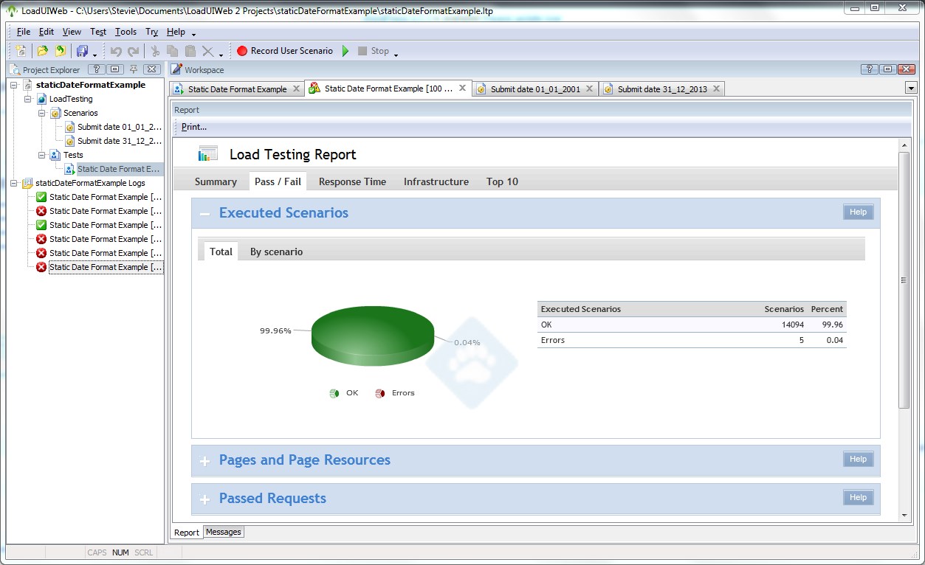
Task: Switch to the Summary report tab
Action: pyautogui.click(x=216, y=181)
